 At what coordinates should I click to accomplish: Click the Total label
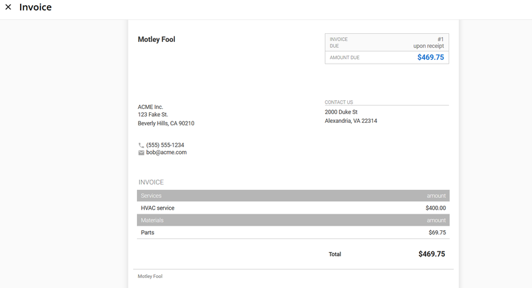334,254
